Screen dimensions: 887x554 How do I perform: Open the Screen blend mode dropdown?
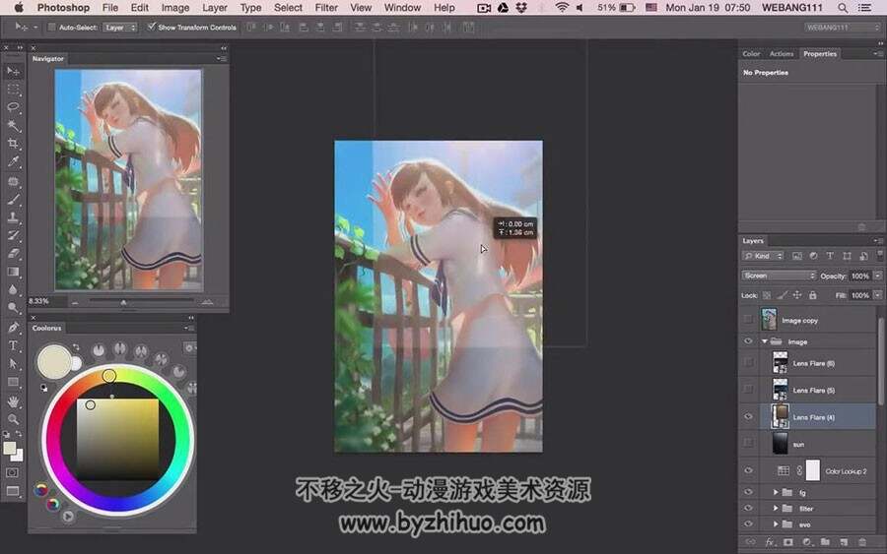(779, 276)
